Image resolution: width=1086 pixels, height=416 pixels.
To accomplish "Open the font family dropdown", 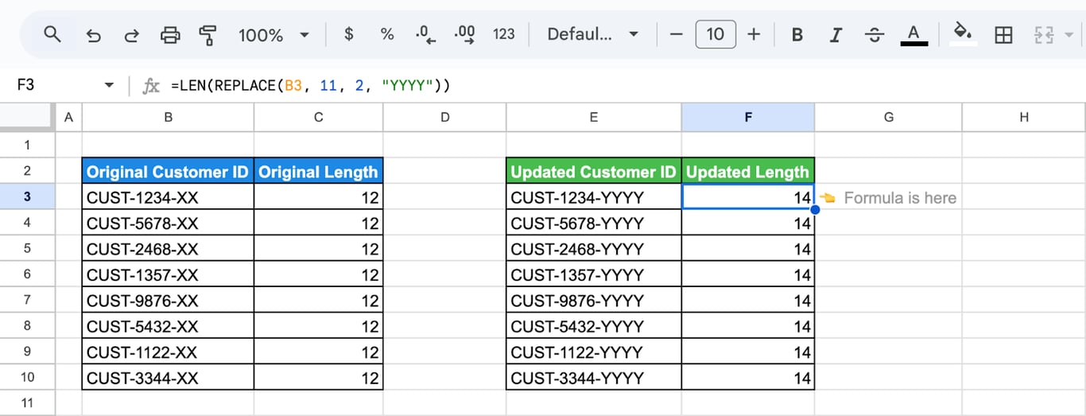I will click(593, 34).
